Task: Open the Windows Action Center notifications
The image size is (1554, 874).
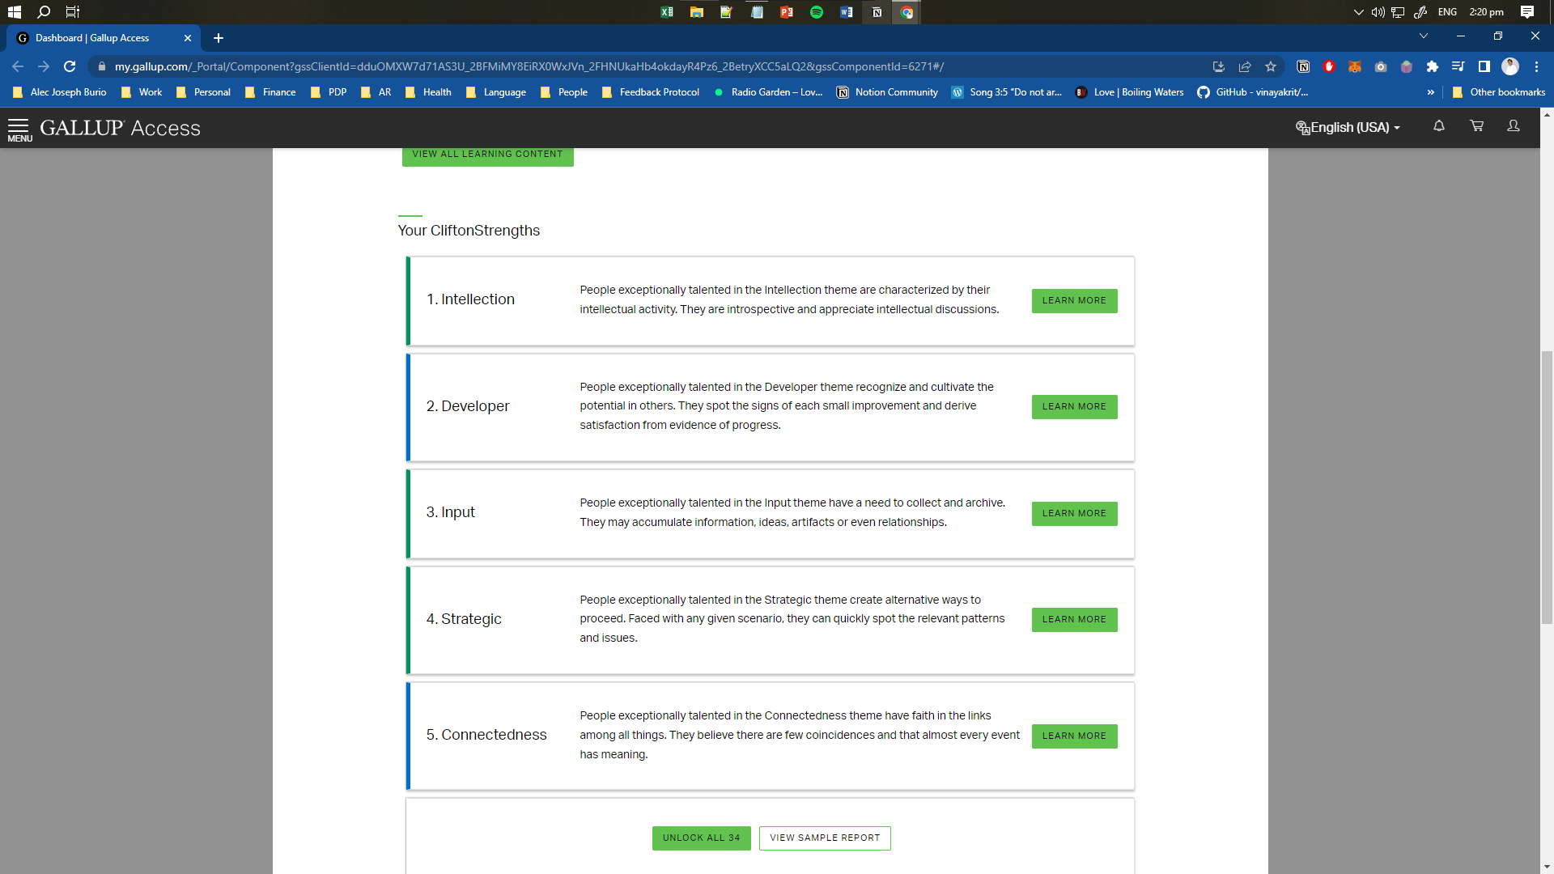Action: (1527, 12)
